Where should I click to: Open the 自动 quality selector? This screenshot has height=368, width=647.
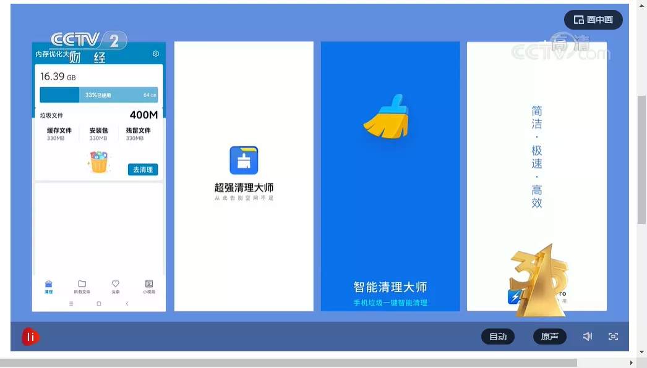tap(498, 337)
